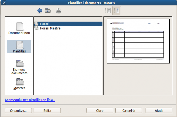The image size is (177, 117).
Task: Select the Horari template
Action: coord(68,24)
